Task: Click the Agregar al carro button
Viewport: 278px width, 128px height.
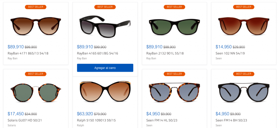Action: coord(105,68)
